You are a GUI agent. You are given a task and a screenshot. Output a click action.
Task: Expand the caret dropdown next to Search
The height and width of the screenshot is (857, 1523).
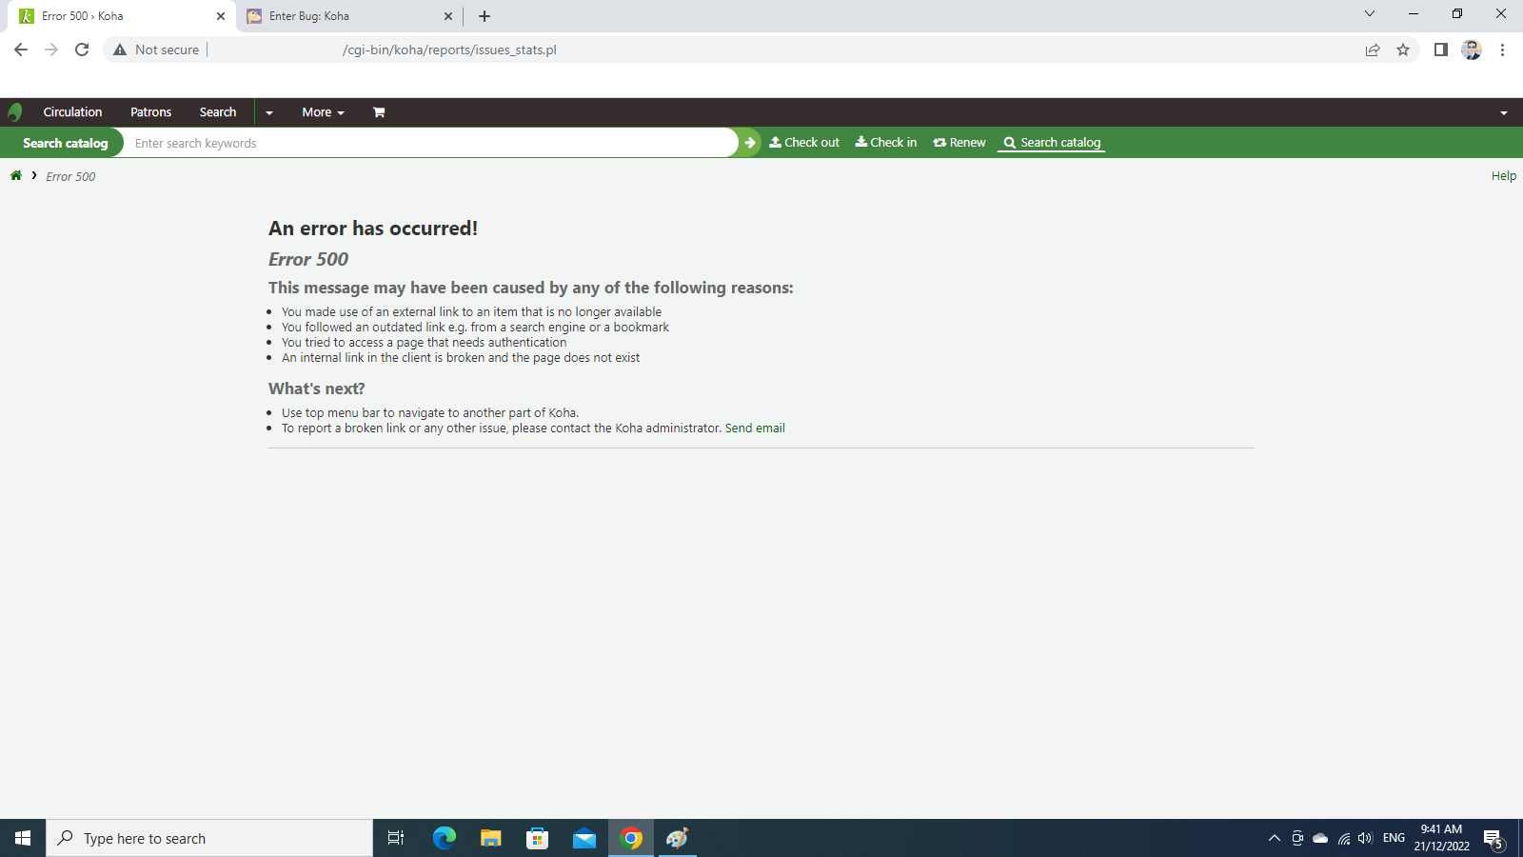(x=269, y=112)
